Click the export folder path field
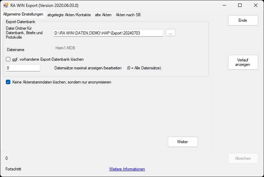The width and height of the screenshot is (264, 177). (x=108, y=33)
